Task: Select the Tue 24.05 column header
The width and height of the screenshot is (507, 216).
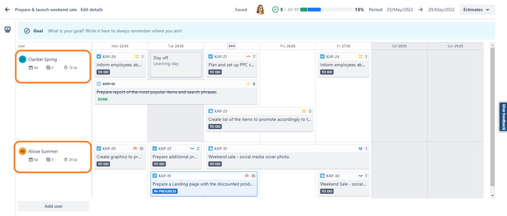Action: point(176,46)
